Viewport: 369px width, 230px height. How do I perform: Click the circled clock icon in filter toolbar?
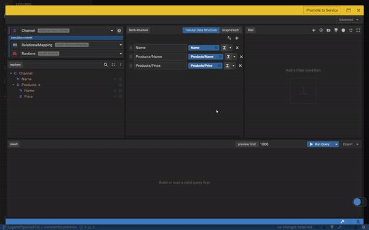[x=321, y=30]
